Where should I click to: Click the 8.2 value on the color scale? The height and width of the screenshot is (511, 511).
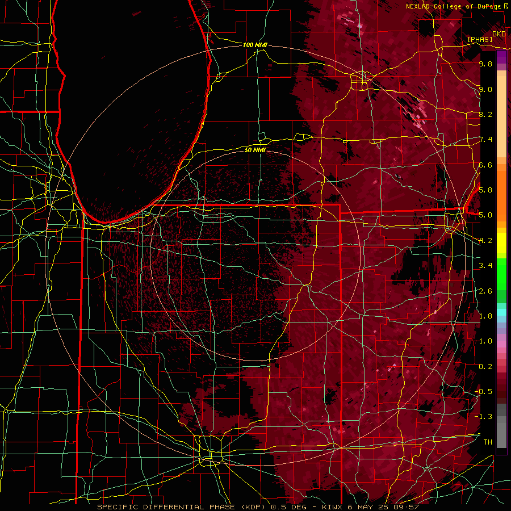[485, 114]
